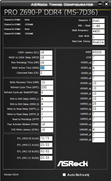Click the tRAS value field showing 28
Image resolution: width=111 pixels, height=181 pixels.
[x=46, y=68]
